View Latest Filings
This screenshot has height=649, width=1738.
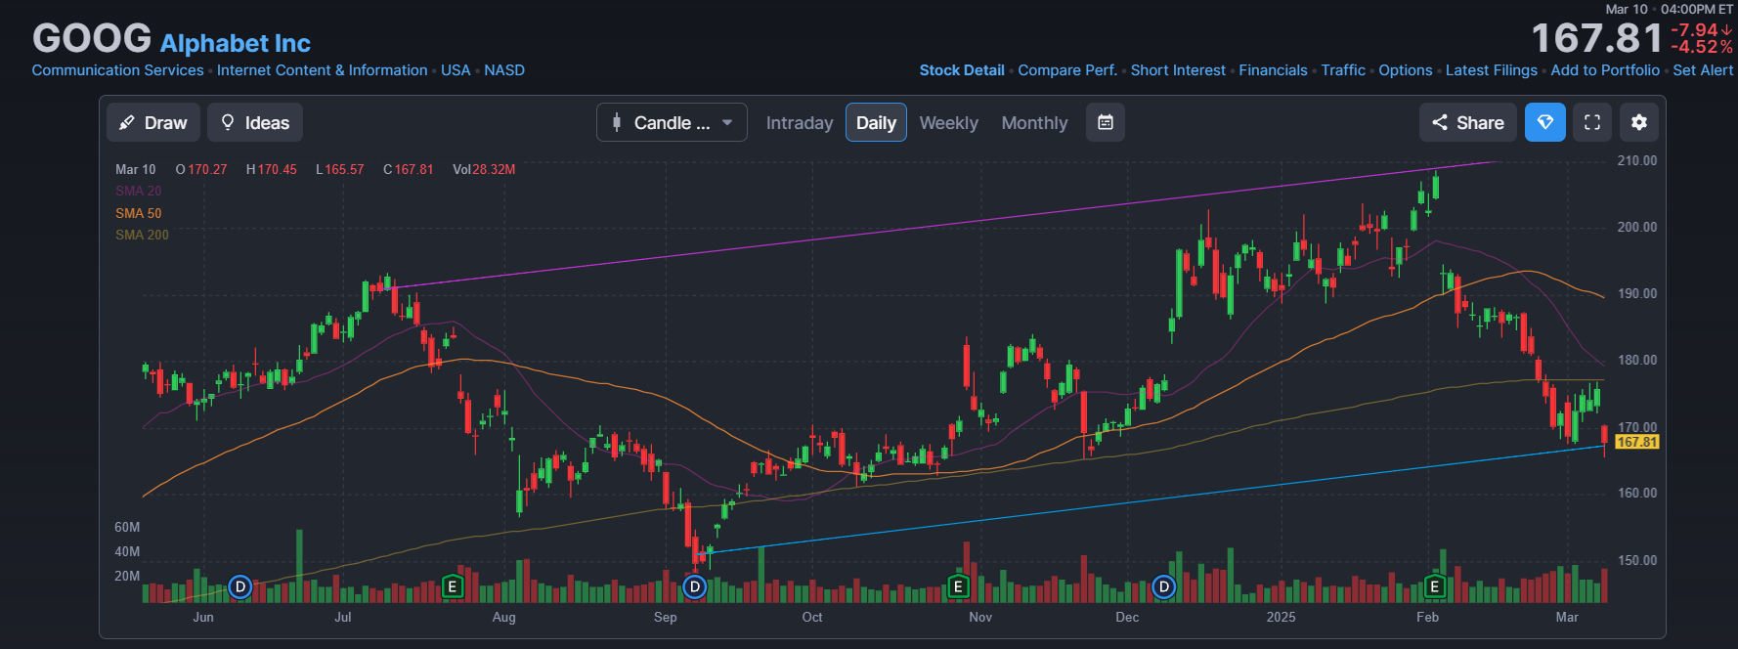click(x=1492, y=70)
